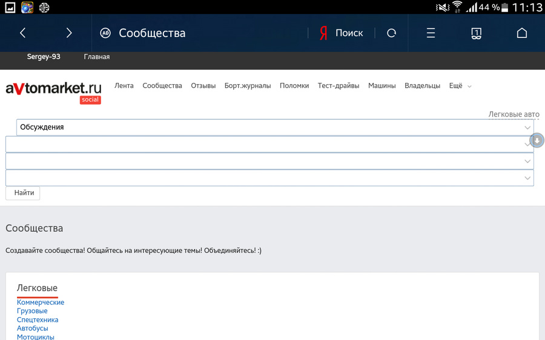Open the Тест-драйвы menu item
Screen dimensions: 545x340
(339, 85)
